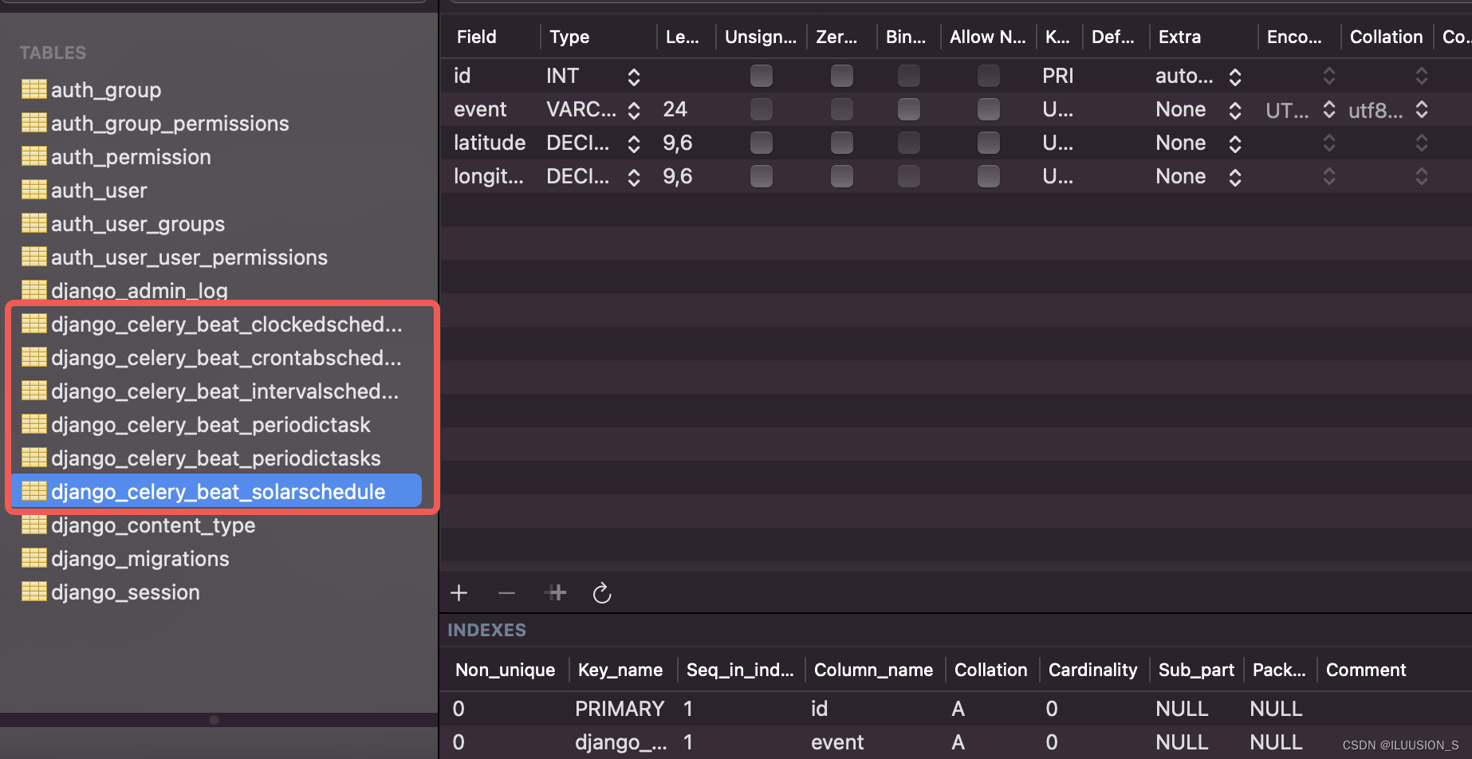Select the auth_user table
1472x759 pixels.
[99, 191]
